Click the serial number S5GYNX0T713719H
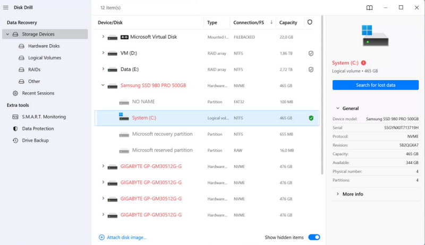This screenshot has width=425, height=245. tap(401, 128)
